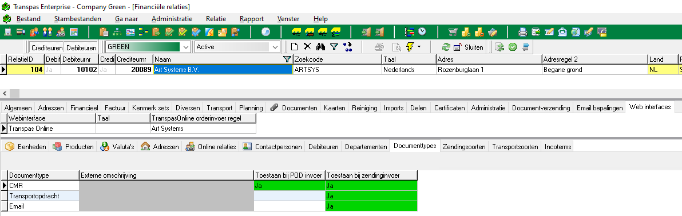Open the Venster menu

point(288,19)
